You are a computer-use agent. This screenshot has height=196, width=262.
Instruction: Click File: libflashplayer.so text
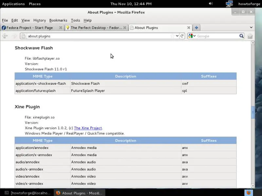tap(42, 59)
